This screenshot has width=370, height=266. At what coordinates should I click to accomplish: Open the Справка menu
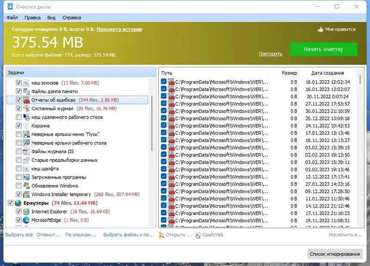72,18
